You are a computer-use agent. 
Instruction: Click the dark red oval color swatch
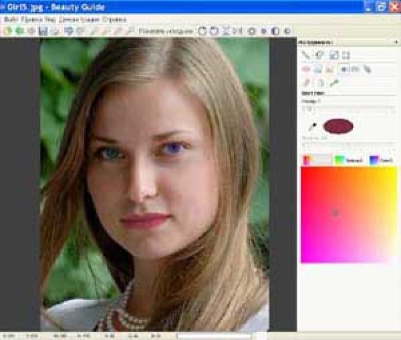click(338, 126)
